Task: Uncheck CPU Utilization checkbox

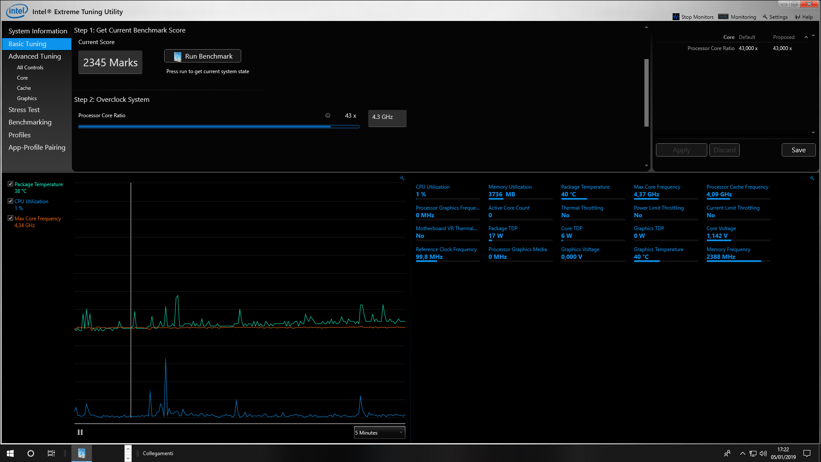Action: (x=11, y=201)
